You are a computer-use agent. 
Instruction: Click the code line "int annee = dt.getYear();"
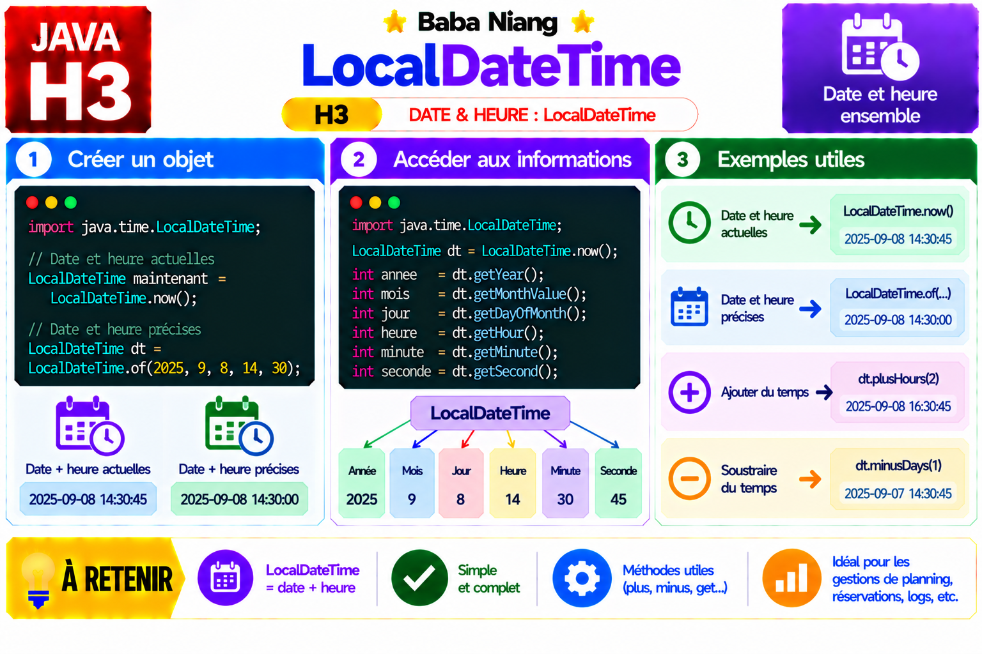click(448, 275)
